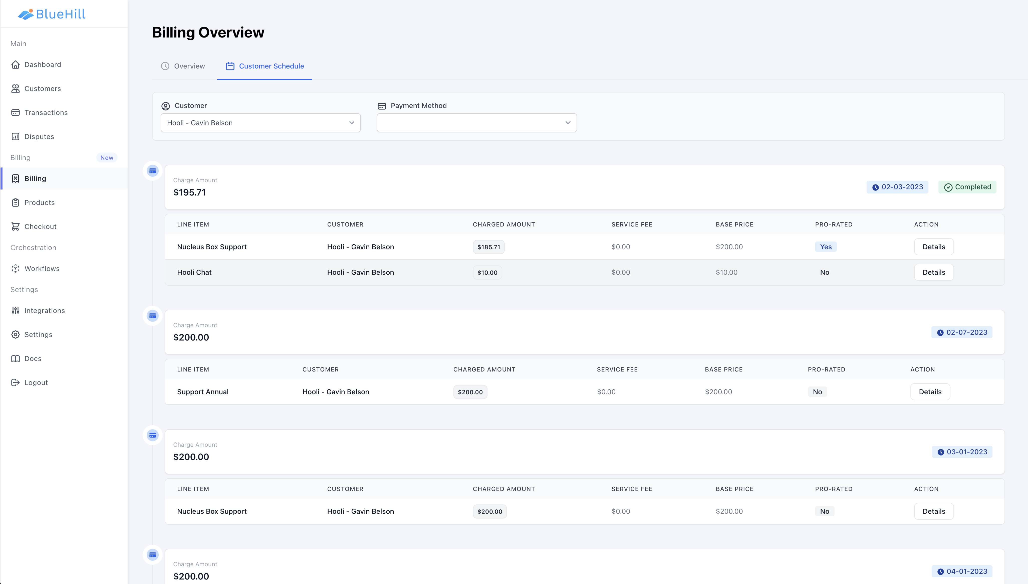1028x584 pixels.
Task: Click the 02-03-2023 date badge text
Action: 902,187
